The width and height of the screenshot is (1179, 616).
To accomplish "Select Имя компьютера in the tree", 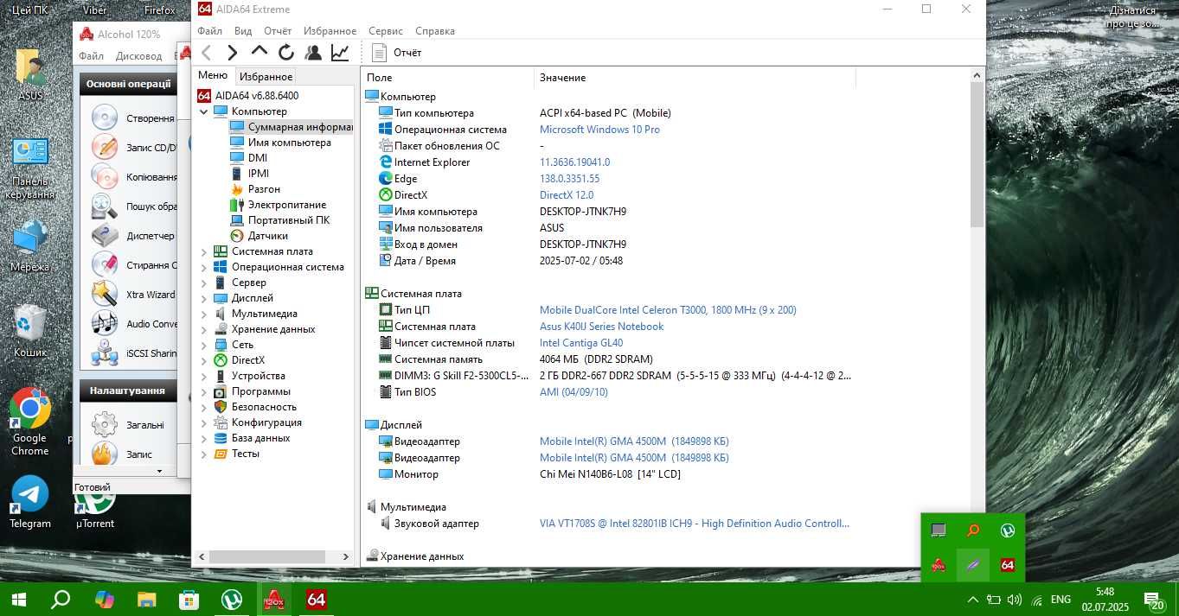I will click(x=289, y=143).
